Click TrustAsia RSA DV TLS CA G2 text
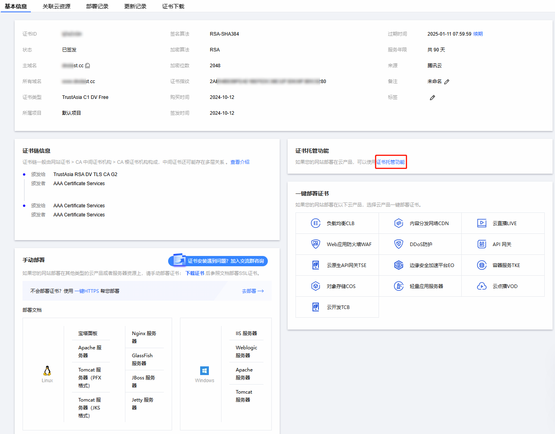Image resolution: width=555 pixels, height=434 pixels. (85, 174)
